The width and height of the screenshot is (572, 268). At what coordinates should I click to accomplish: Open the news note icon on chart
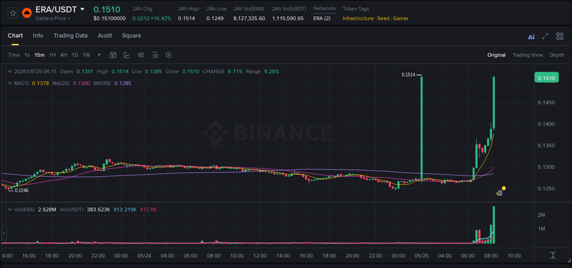[x=500, y=193]
